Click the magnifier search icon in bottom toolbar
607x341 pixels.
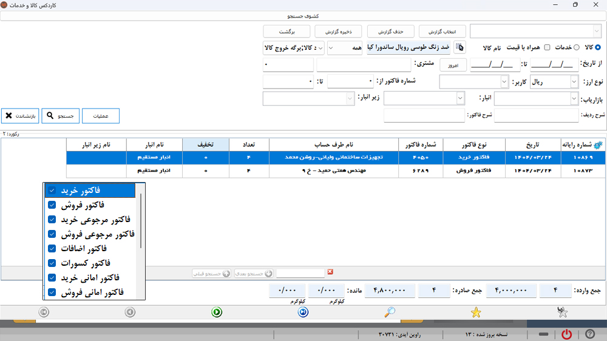(x=390, y=312)
